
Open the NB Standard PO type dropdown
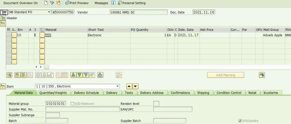[x=49, y=12]
